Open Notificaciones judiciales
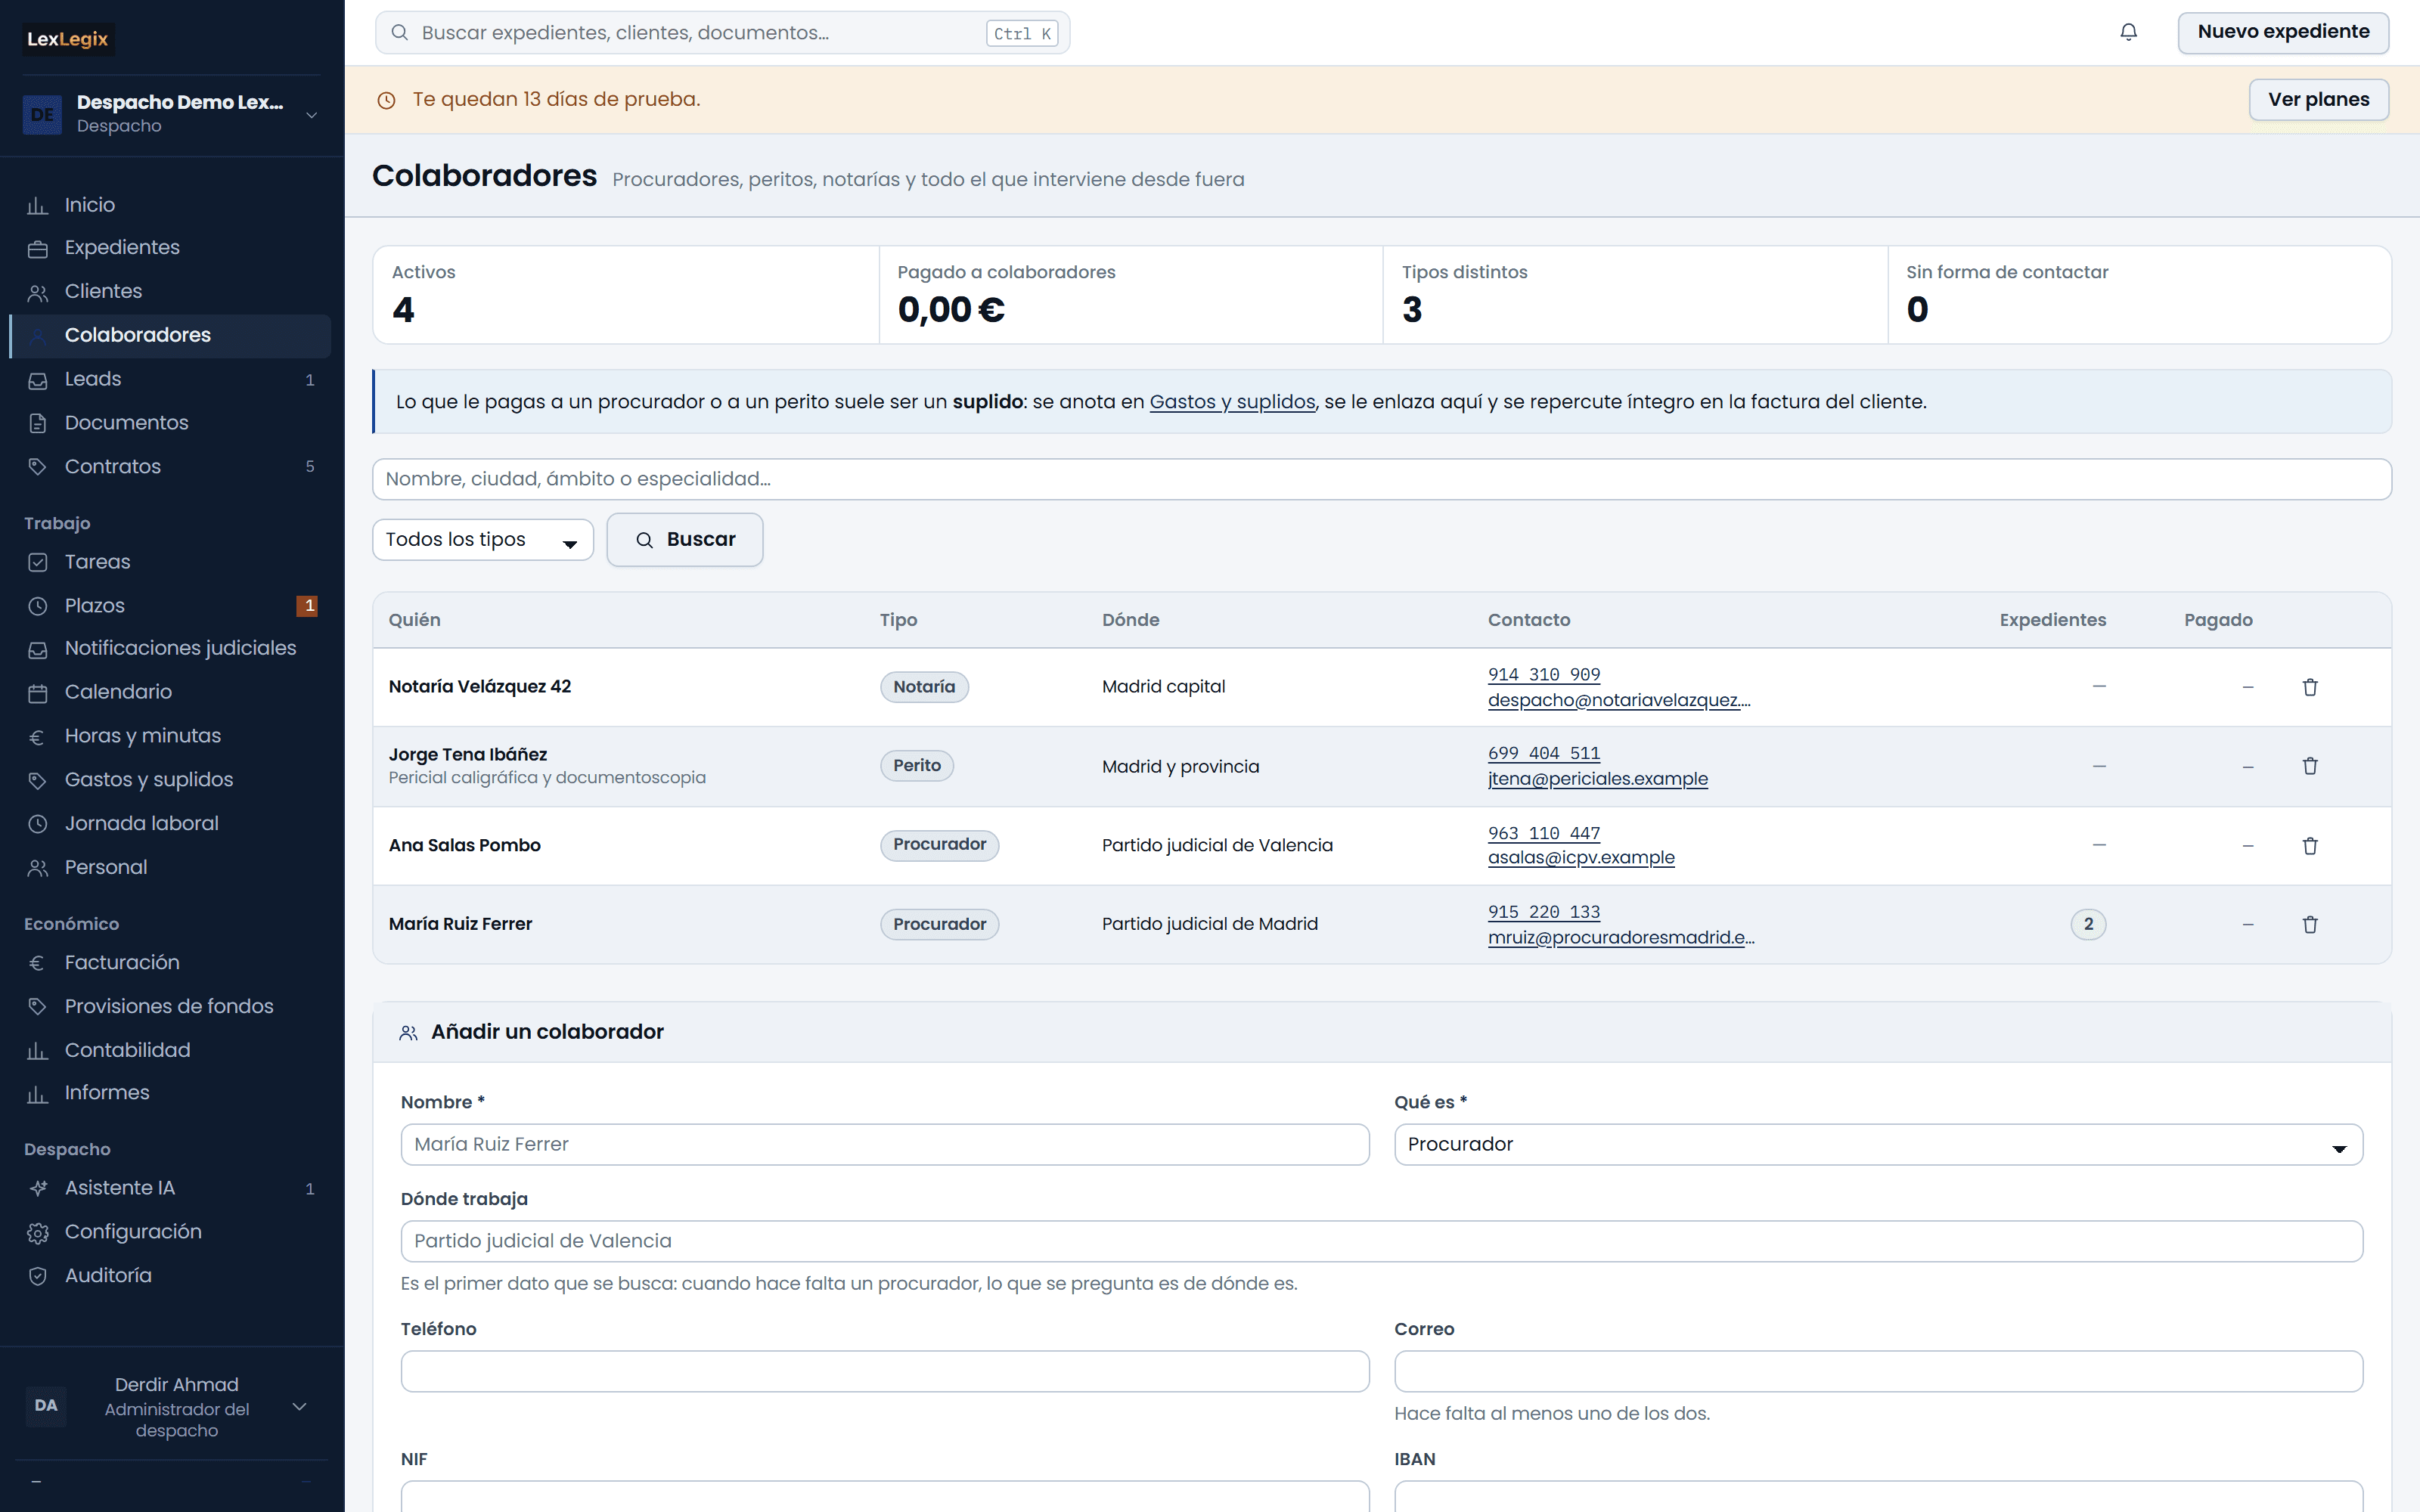The height and width of the screenshot is (1512, 2420). [x=170, y=648]
